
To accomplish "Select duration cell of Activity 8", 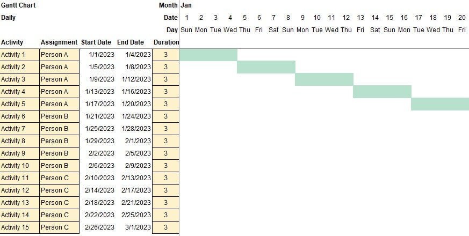I will (165, 141).
